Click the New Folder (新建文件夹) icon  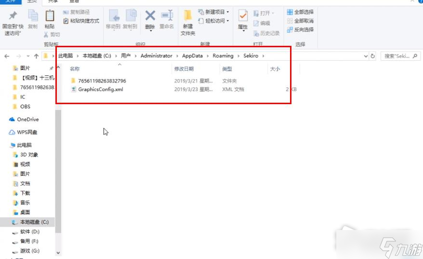(188, 15)
